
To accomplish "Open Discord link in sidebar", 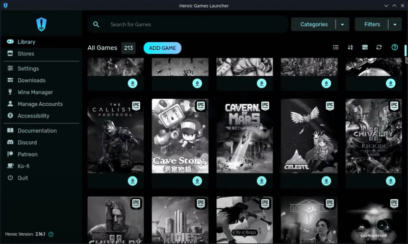I will point(41,142).
